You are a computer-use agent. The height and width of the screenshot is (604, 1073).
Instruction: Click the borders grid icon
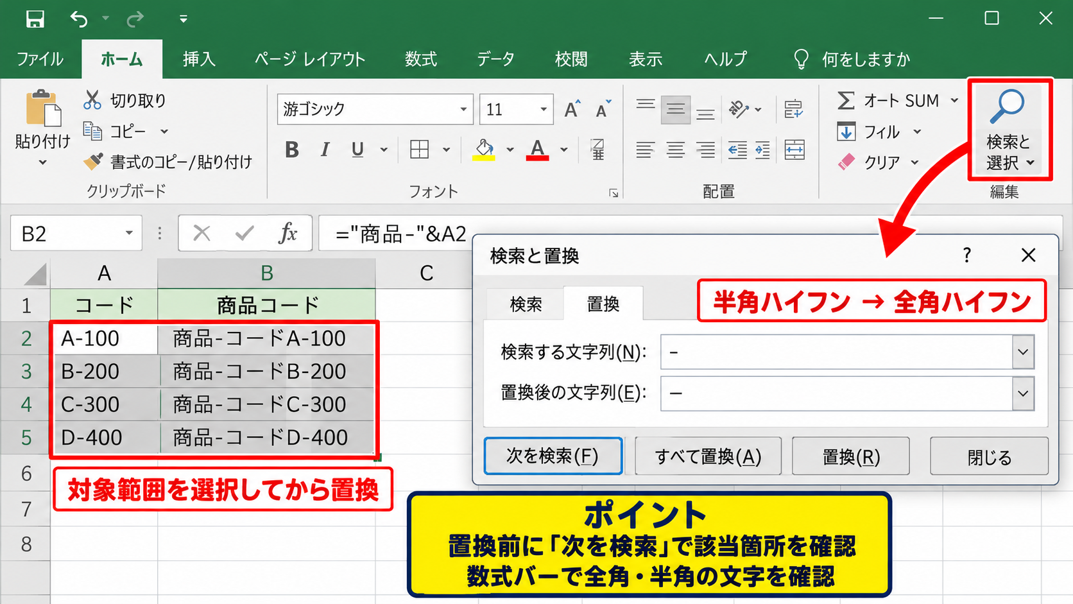419,150
